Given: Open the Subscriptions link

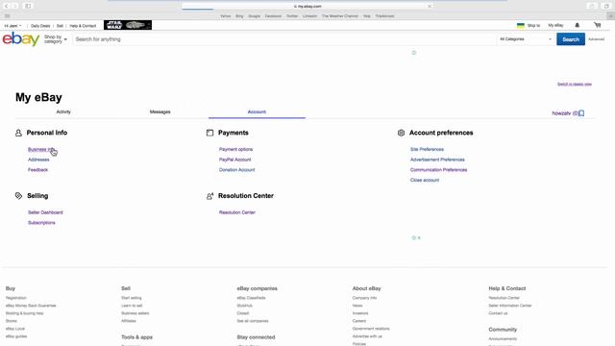Looking at the screenshot, I should point(41,222).
